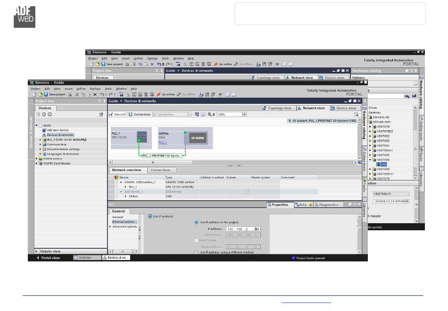Click the Network button in network view toolbar
The width and height of the screenshot is (448, 311).
(x=117, y=114)
